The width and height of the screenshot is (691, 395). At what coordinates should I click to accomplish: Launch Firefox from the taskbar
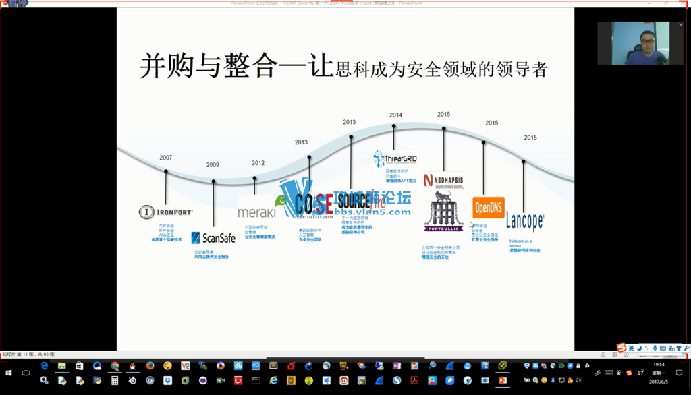coord(150,366)
